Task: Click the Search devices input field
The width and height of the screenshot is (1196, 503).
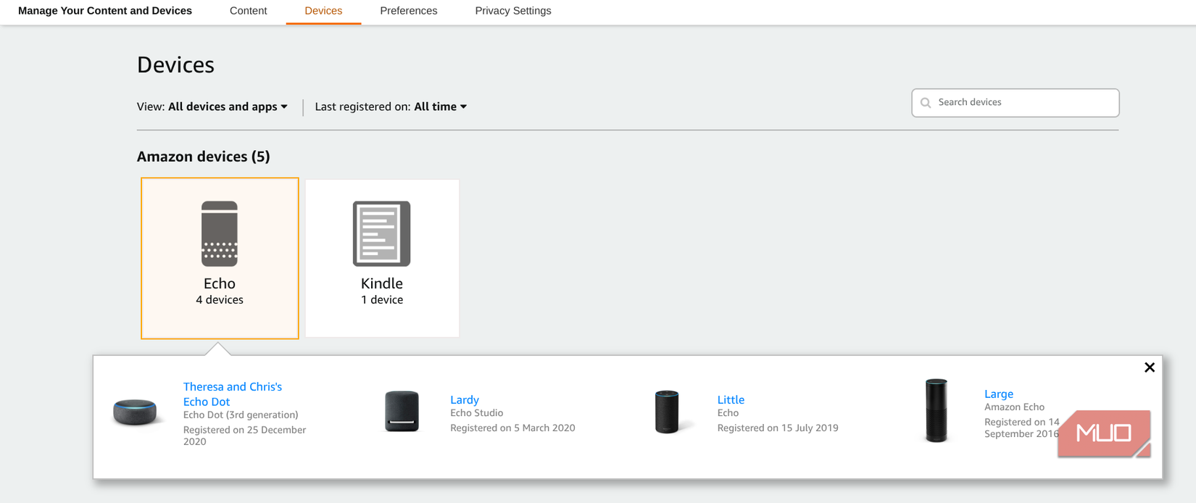Action: coord(1015,103)
